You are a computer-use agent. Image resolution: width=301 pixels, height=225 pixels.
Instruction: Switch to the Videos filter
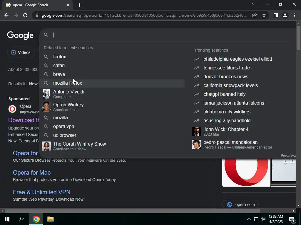pos(21,52)
